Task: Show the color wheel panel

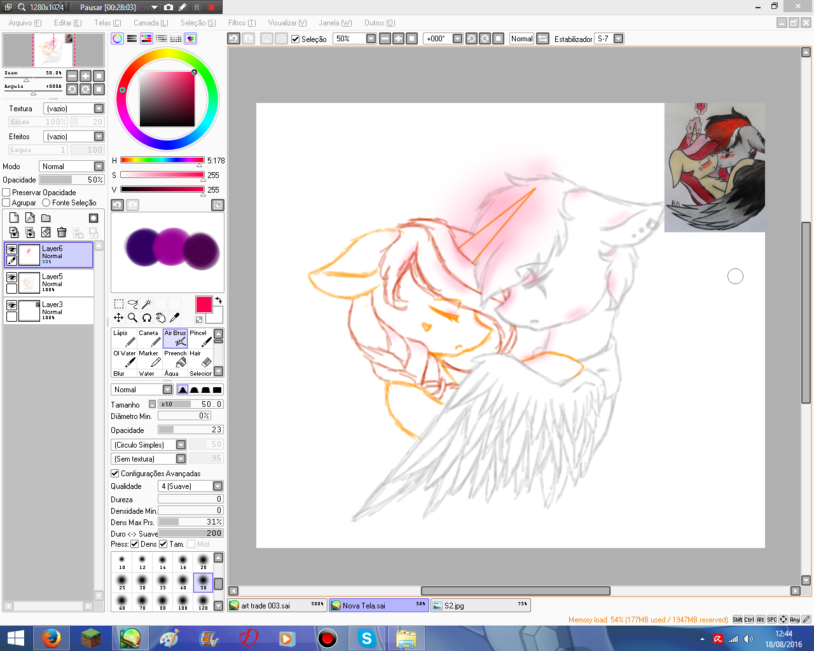Action: 118,38
